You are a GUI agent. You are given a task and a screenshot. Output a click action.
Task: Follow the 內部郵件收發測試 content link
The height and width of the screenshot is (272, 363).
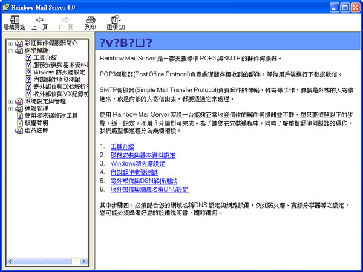(x=134, y=172)
